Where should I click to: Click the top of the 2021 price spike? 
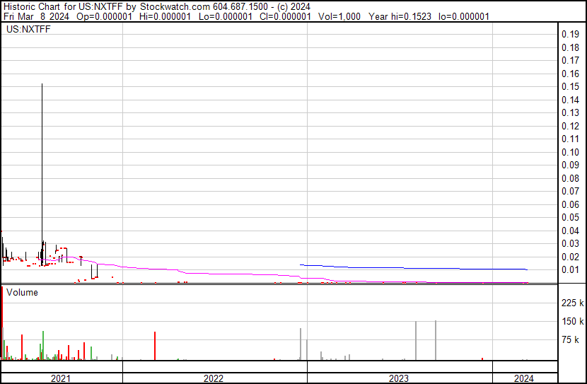[x=42, y=85]
